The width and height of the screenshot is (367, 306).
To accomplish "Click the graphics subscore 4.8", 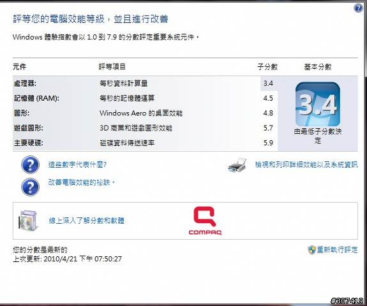I will pyautogui.click(x=268, y=113).
